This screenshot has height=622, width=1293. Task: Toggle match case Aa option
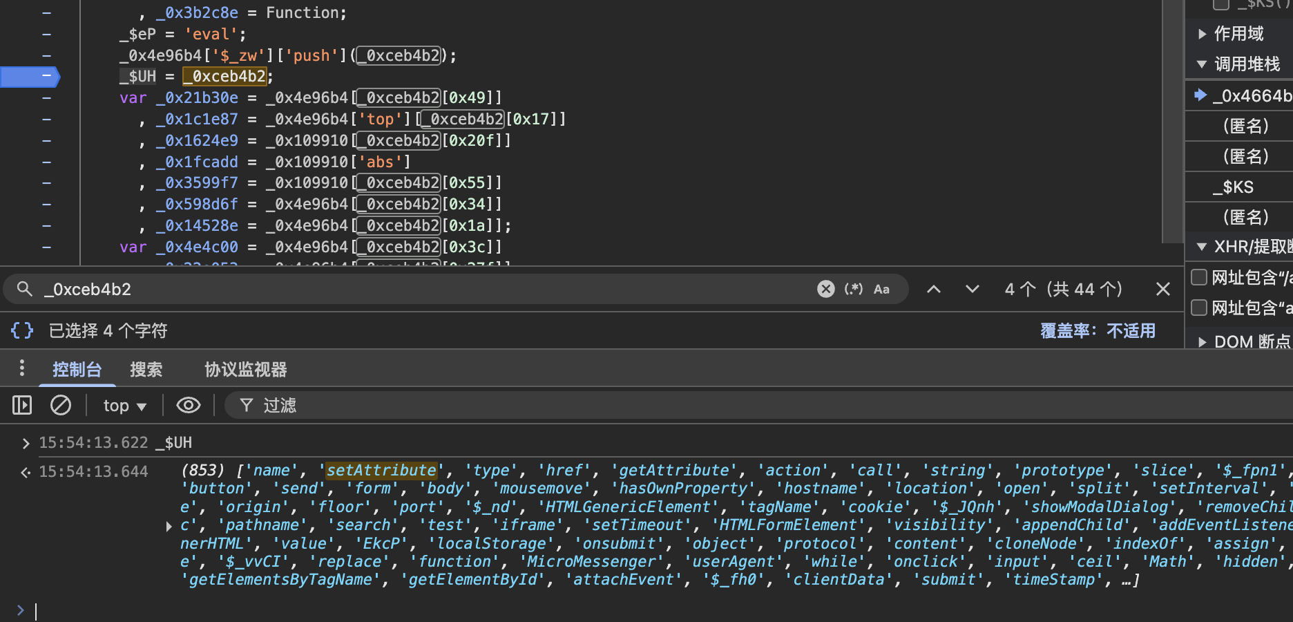[x=881, y=289]
